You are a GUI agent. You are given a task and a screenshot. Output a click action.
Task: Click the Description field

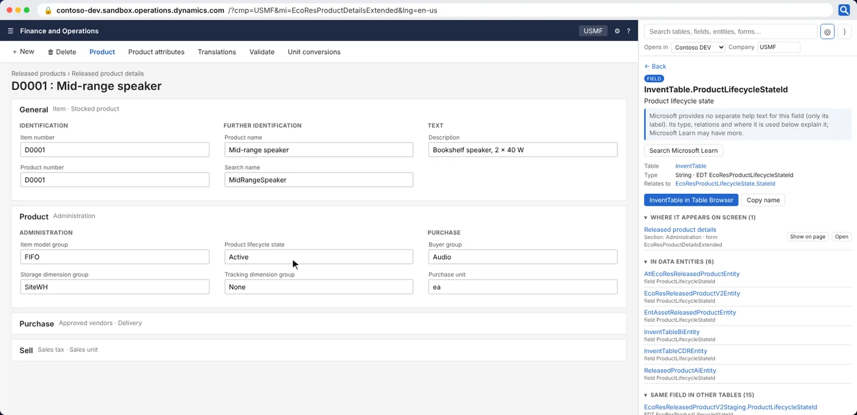pyautogui.click(x=523, y=150)
